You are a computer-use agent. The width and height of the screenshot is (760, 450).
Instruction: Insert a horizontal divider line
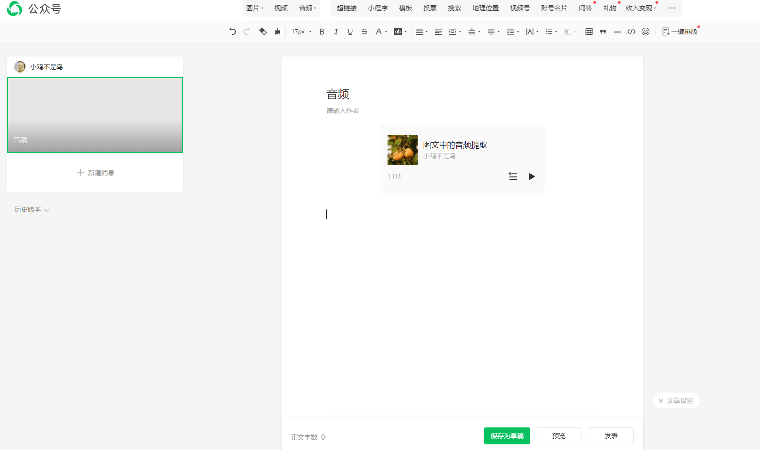[x=617, y=32]
